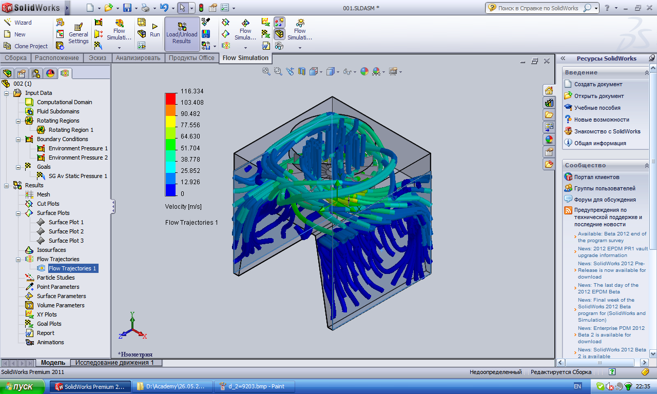
Task: Collapse the Input Data tree node
Action: (7, 93)
